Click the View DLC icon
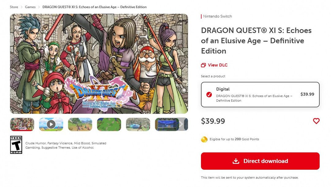Viewport: 331px width, 187px height. [x=204, y=65]
